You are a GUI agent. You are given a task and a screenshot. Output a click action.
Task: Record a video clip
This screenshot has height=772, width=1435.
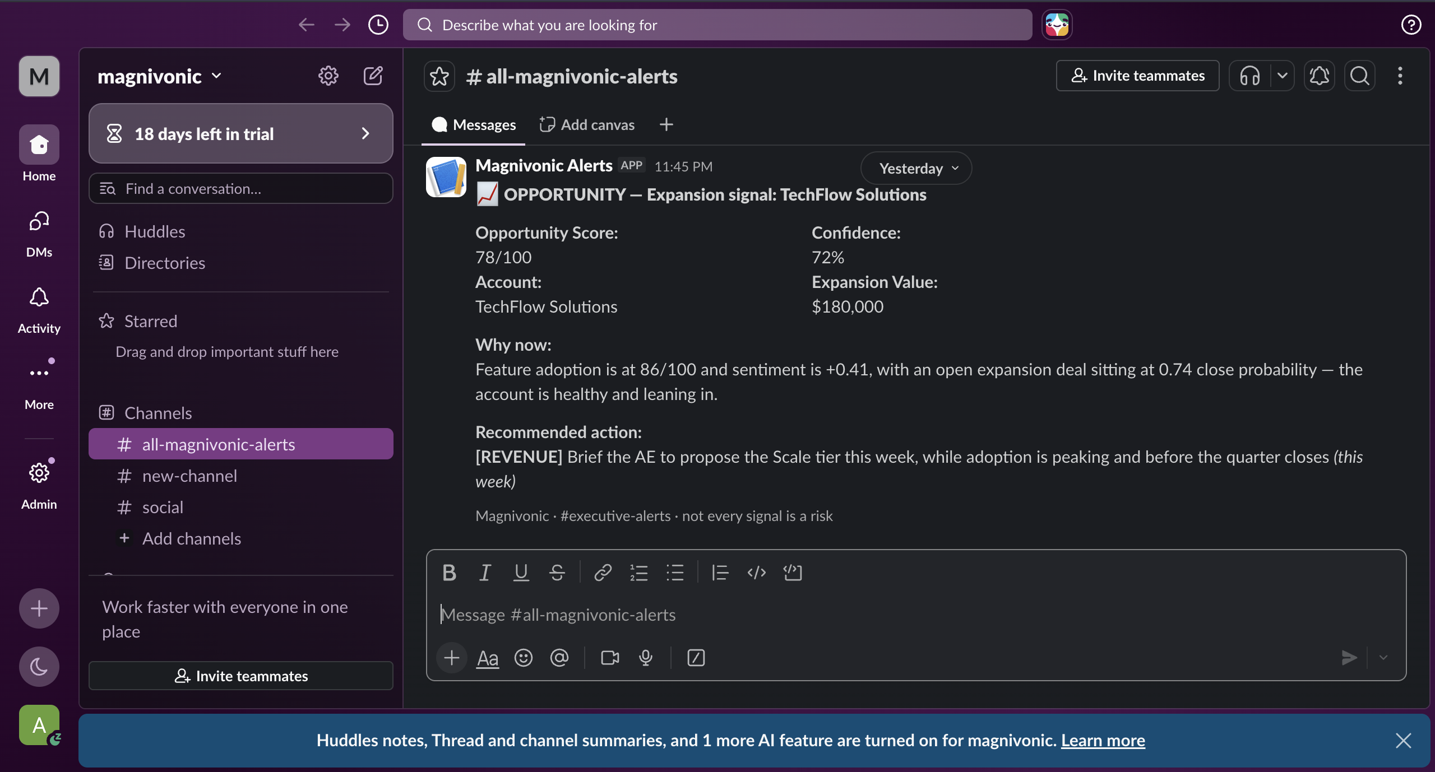(x=610, y=658)
